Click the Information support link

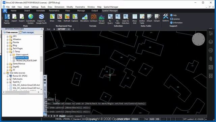click(176, 23)
